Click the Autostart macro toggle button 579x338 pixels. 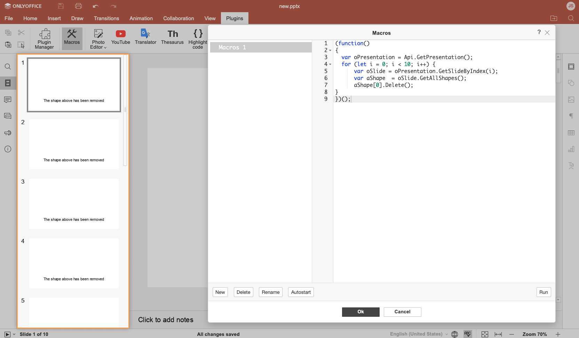coord(301,292)
